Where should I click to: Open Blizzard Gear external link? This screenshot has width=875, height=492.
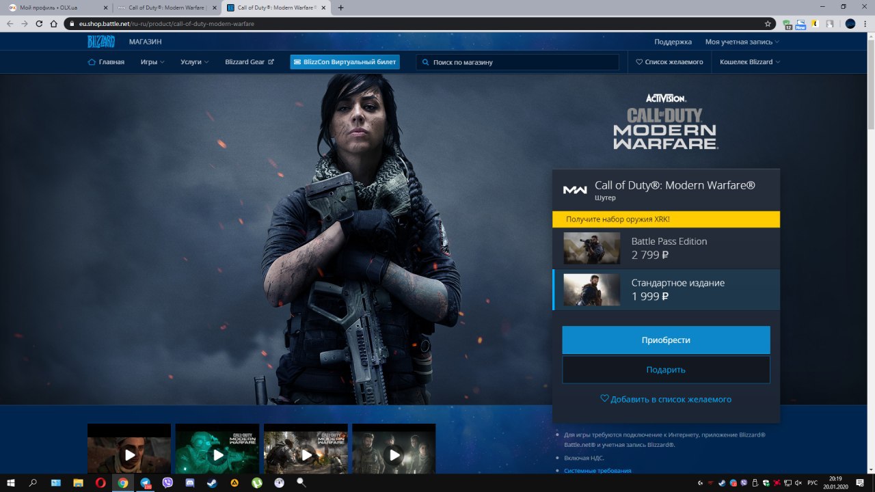click(x=250, y=61)
